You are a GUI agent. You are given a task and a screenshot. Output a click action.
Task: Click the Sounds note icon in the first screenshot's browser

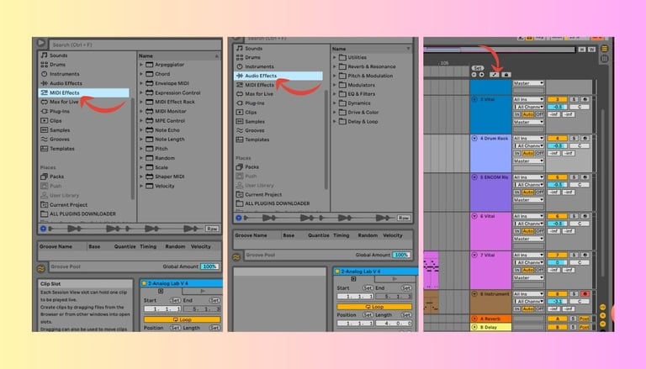[44, 55]
